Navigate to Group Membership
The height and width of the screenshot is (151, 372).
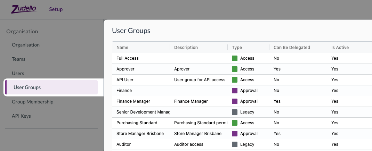32,102
